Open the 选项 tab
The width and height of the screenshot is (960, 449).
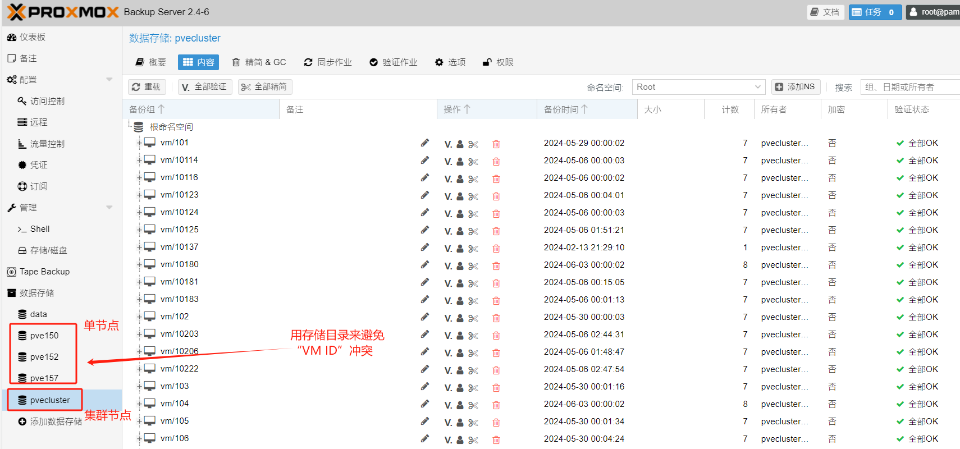coord(450,62)
